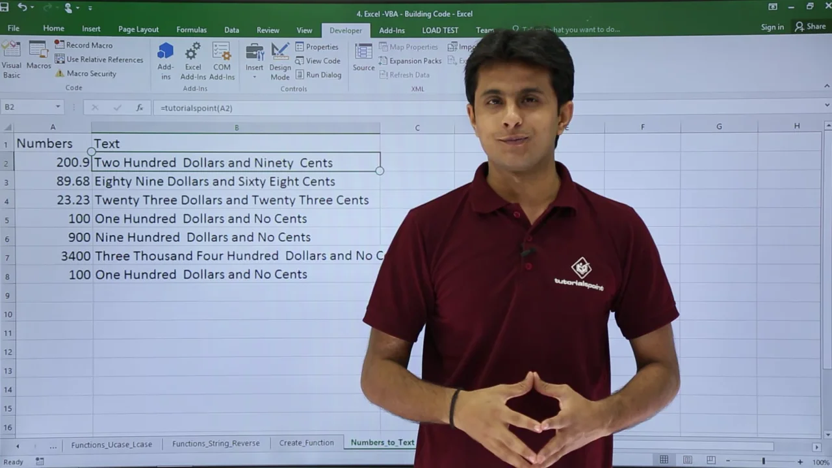Switch to Page Break Preview
The image size is (832, 468).
pyautogui.click(x=711, y=460)
